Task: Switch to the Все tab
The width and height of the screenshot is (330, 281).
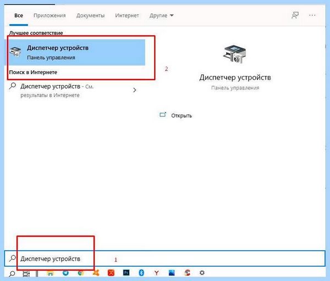Action: 19,15
